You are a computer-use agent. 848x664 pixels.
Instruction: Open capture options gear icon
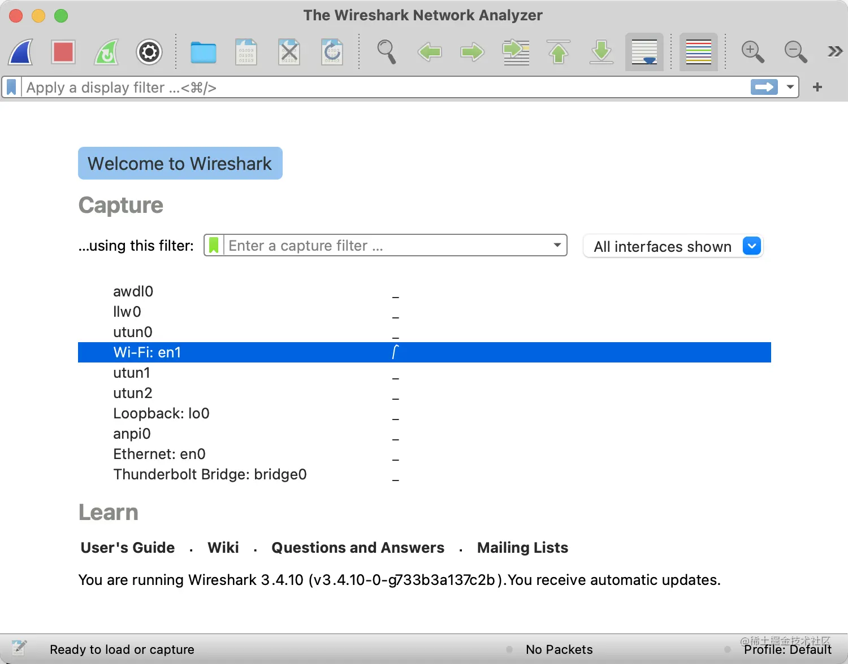point(149,52)
